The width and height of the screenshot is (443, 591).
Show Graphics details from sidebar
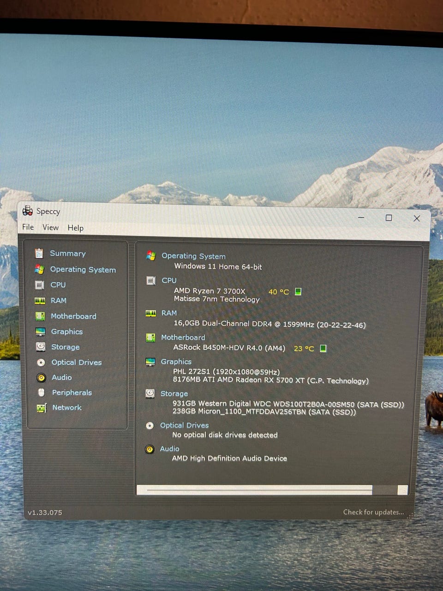click(67, 332)
